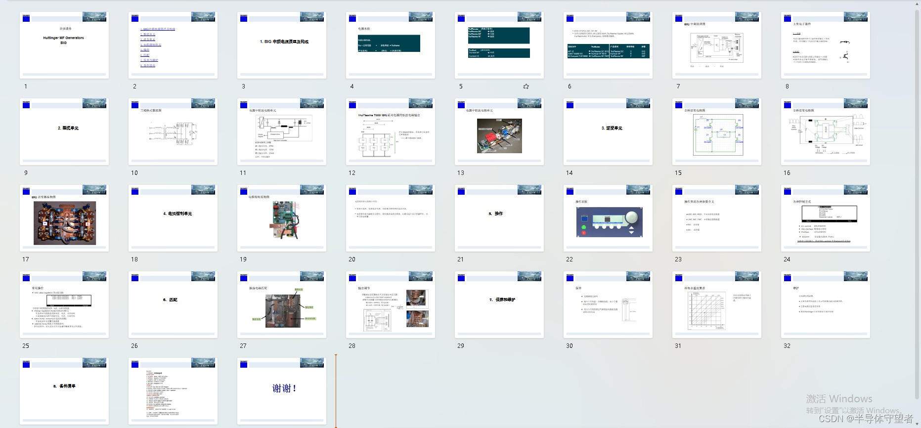921x428 pixels.
Task: Select slide 3 titled 1. BIG 中频电源原理及构成
Action: 282,45
